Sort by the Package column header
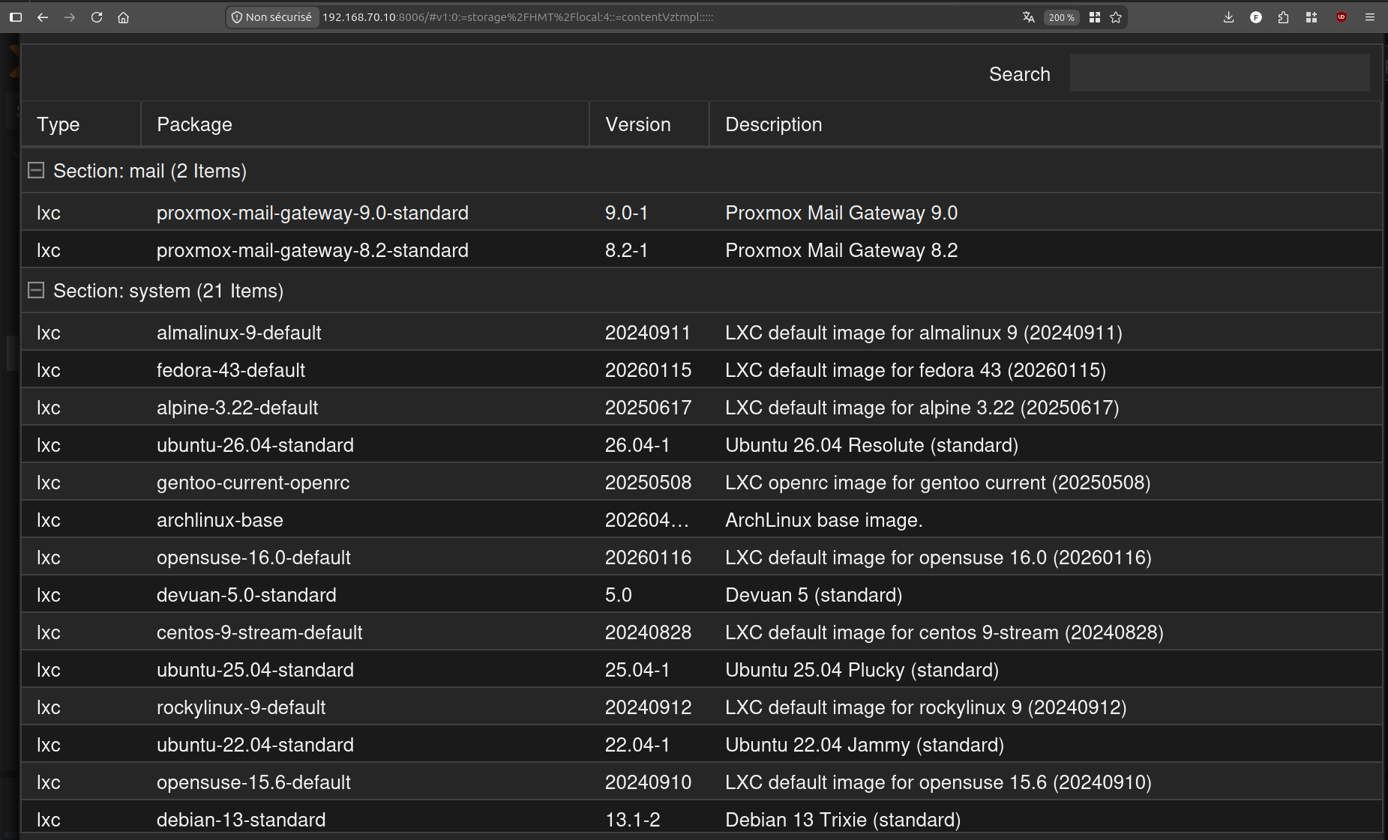1388x840 pixels. click(x=365, y=124)
